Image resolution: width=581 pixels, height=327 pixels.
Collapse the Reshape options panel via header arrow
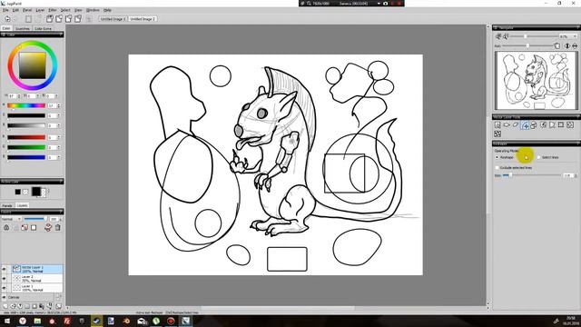pyautogui.click(x=577, y=144)
